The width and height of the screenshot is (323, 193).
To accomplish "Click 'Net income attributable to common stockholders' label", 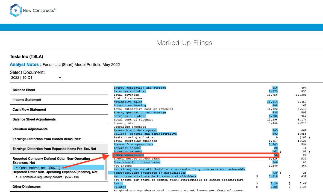I will tap(155, 176).
